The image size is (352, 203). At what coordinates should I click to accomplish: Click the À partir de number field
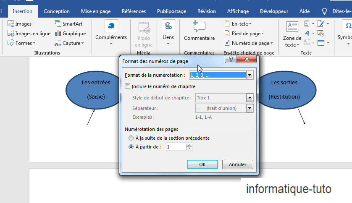coord(176,147)
